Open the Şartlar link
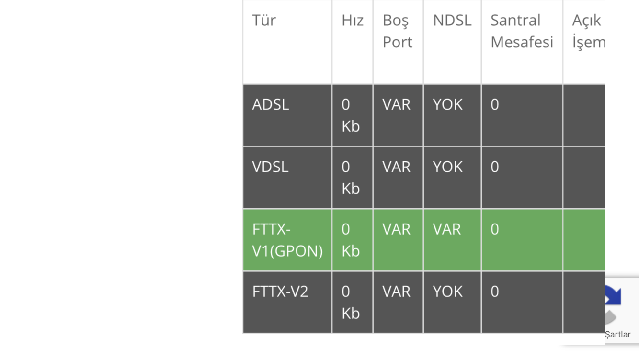Viewport: 639px width, 359px height. 617,335
